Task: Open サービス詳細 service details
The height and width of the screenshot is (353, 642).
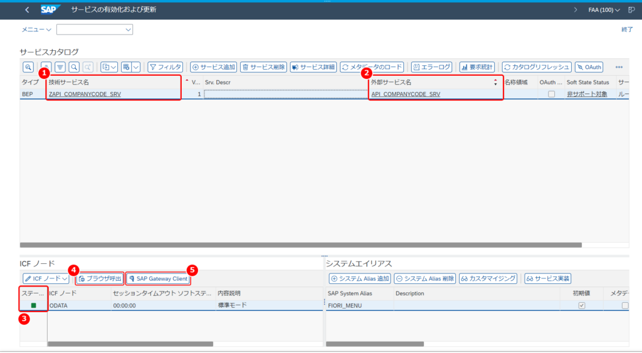Action: point(313,67)
